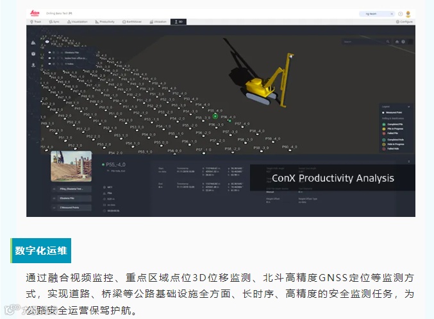
Task: Switch to the Visualization tab
Action: 78,22
